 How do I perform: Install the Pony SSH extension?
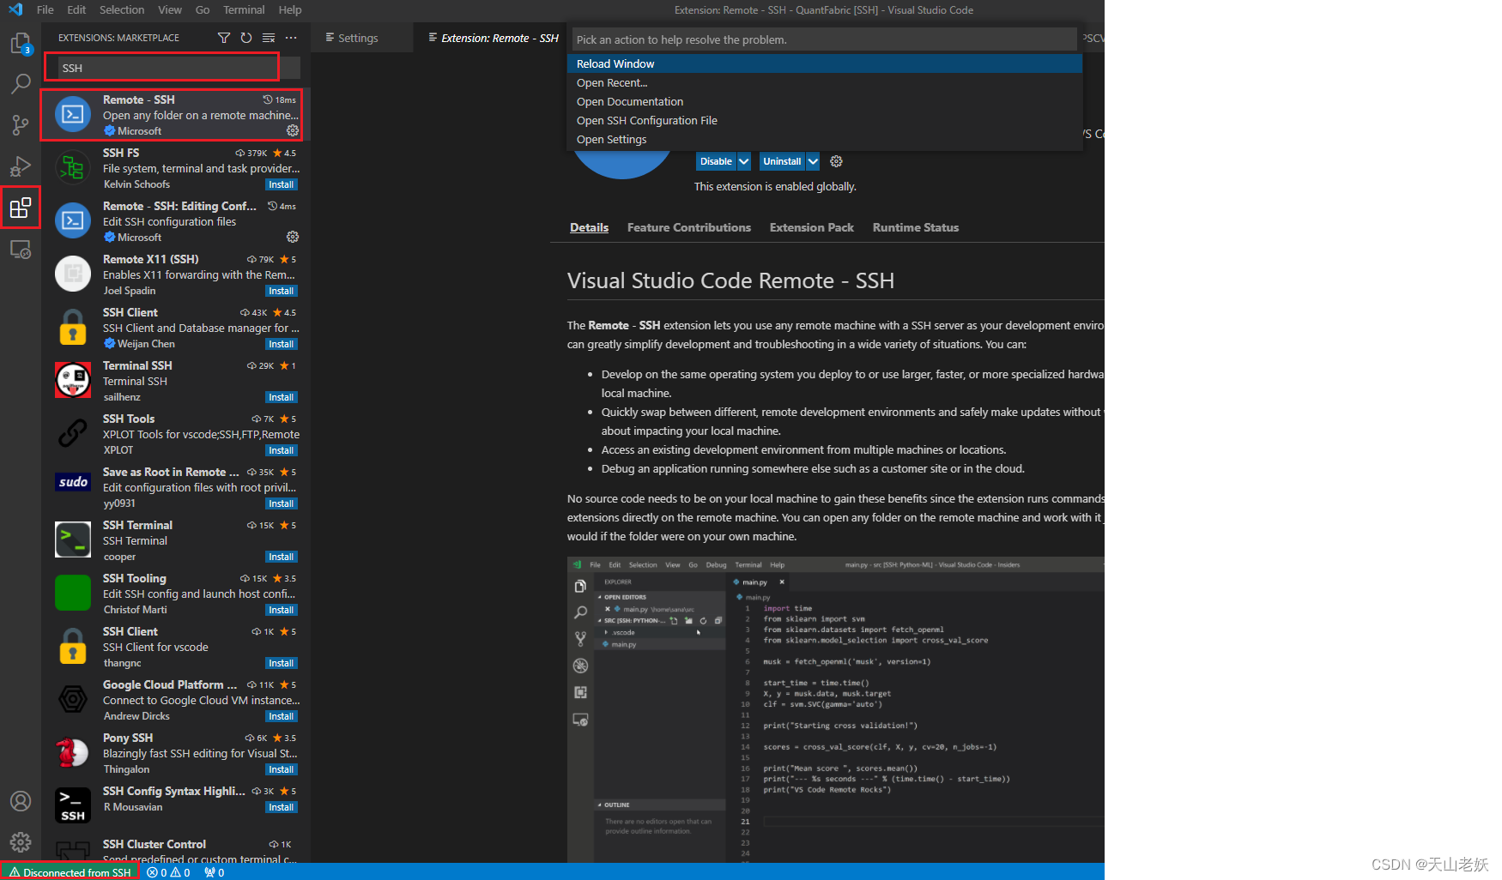(x=282, y=769)
